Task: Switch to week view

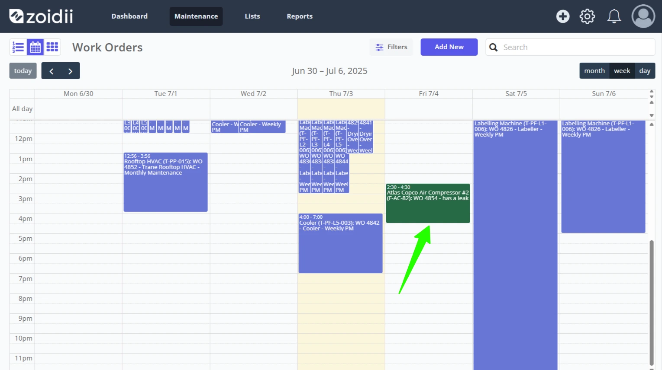Action: tap(622, 71)
